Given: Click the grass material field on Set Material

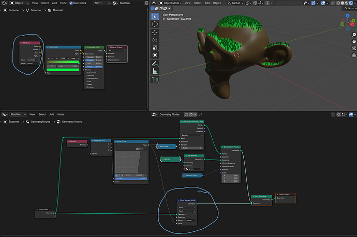Looking at the screenshot, I should 194,169.
